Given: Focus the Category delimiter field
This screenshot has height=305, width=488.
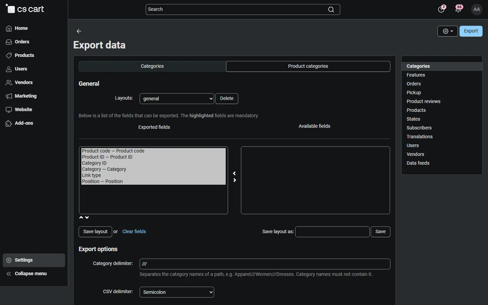Looking at the screenshot, I should click(265, 264).
